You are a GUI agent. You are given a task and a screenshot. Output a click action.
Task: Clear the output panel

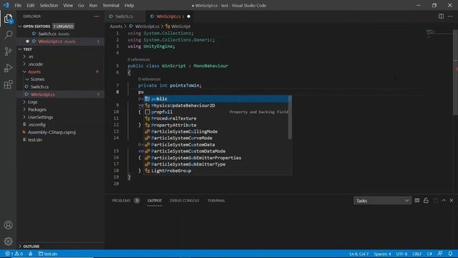[x=416, y=201]
